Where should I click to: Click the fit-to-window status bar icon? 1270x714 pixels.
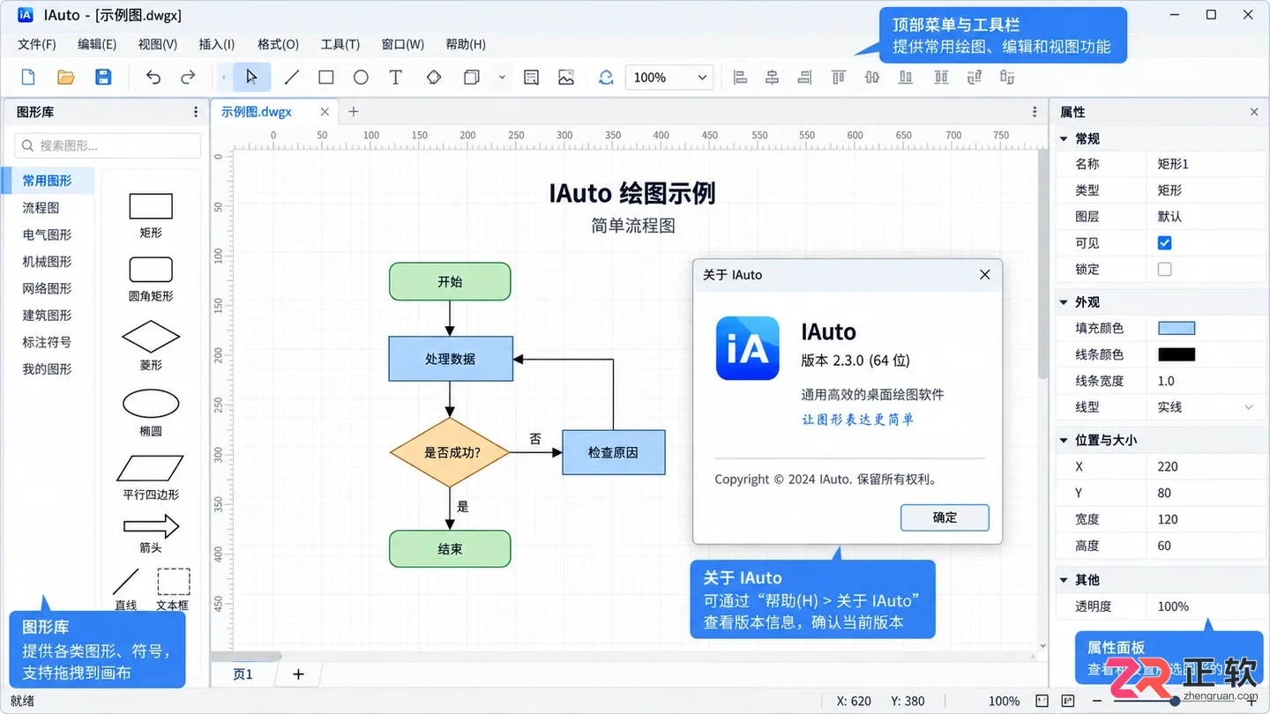pos(1042,702)
